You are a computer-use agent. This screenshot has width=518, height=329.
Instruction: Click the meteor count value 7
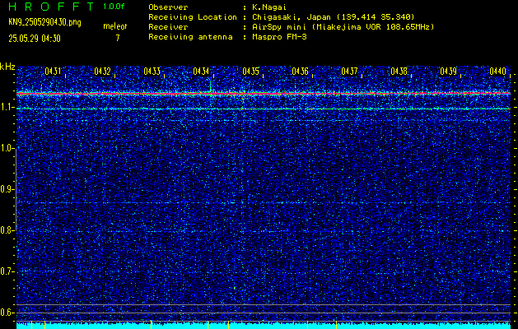(x=118, y=38)
